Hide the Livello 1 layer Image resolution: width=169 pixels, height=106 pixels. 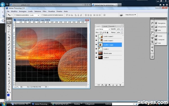(x=96, y=49)
